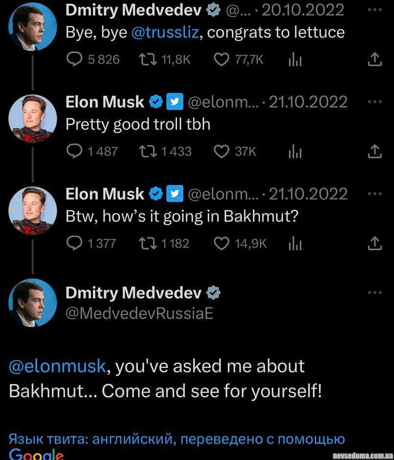Open more options on Medvedev's main reply
The image size is (394, 460).
pos(374,292)
